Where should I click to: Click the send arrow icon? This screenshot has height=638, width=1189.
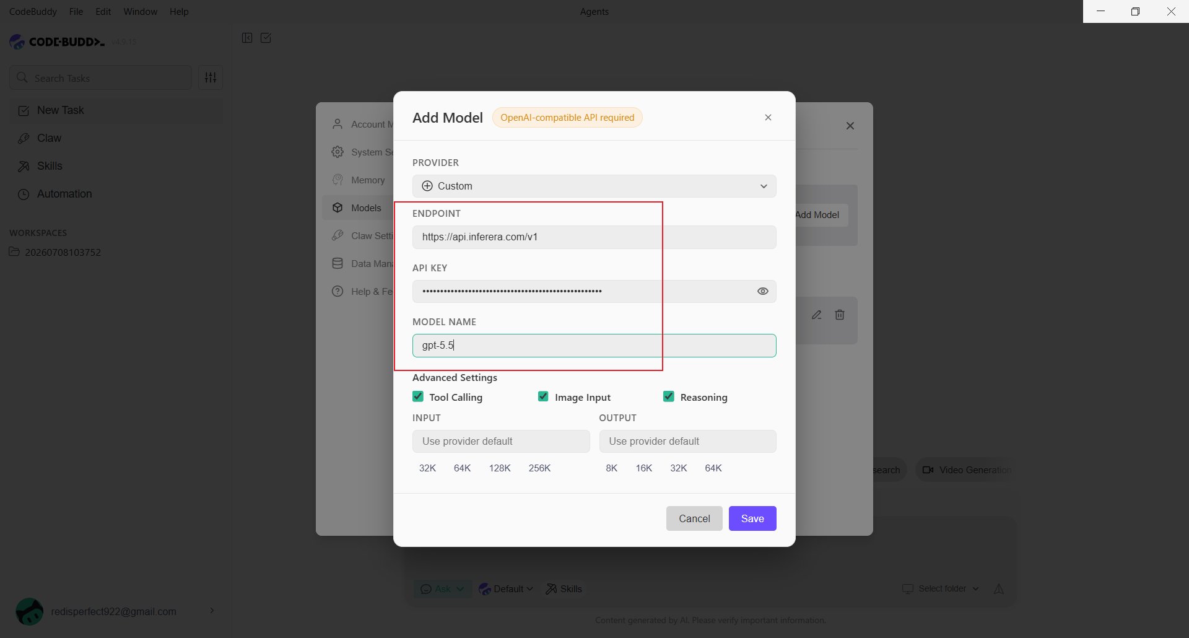(999, 588)
